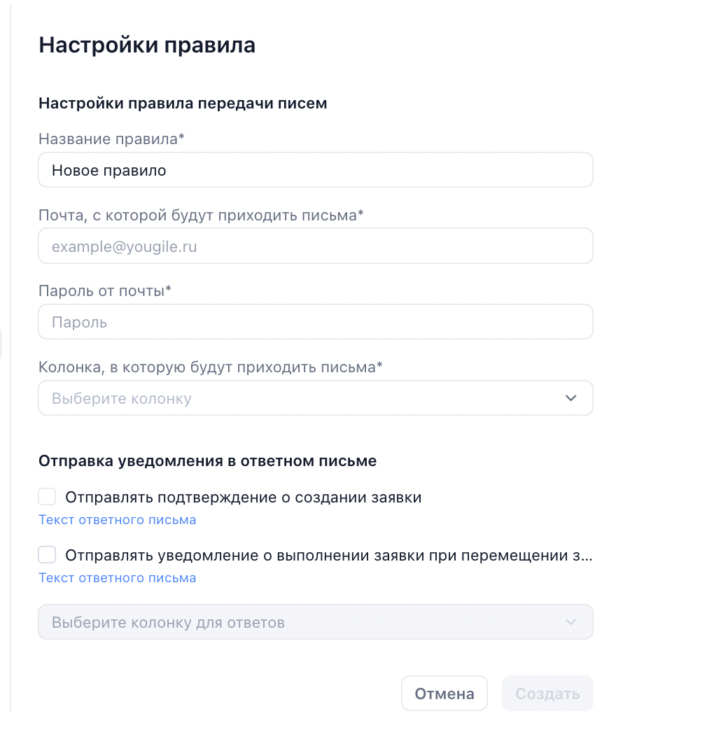This screenshot has width=707, height=732.
Task: Enable the request completion notification checkbox
Action: click(x=47, y=555)
